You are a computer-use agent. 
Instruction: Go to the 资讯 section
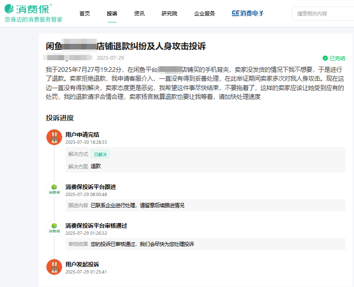[139, 14]
